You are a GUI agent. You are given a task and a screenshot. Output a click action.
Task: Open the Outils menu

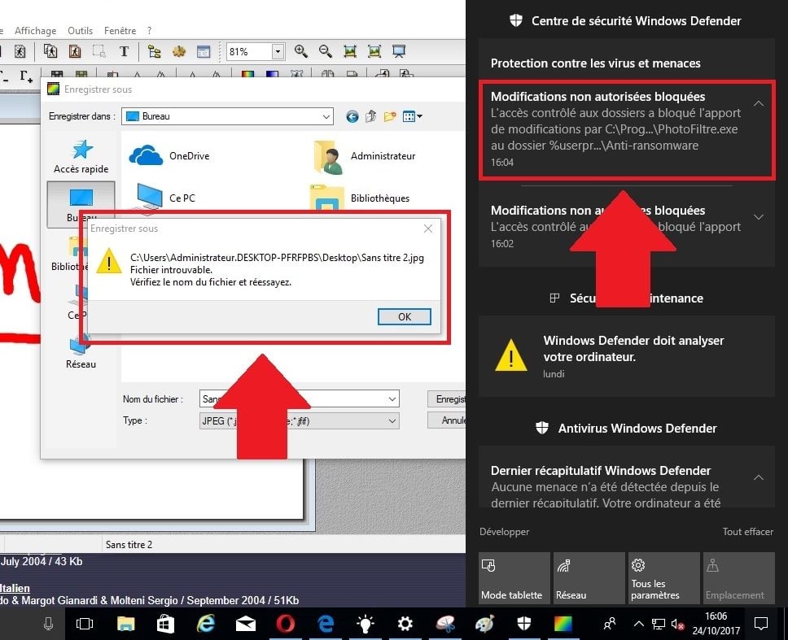point(81,31)
